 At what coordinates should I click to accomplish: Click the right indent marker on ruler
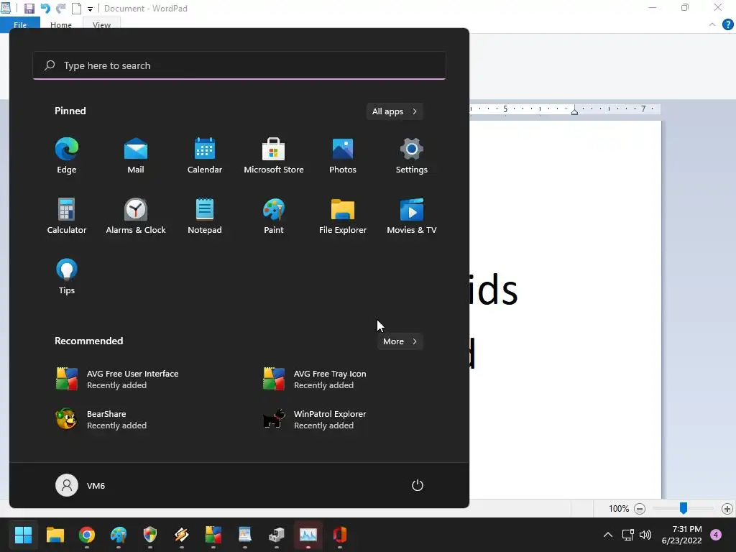[x=574, y=111]
